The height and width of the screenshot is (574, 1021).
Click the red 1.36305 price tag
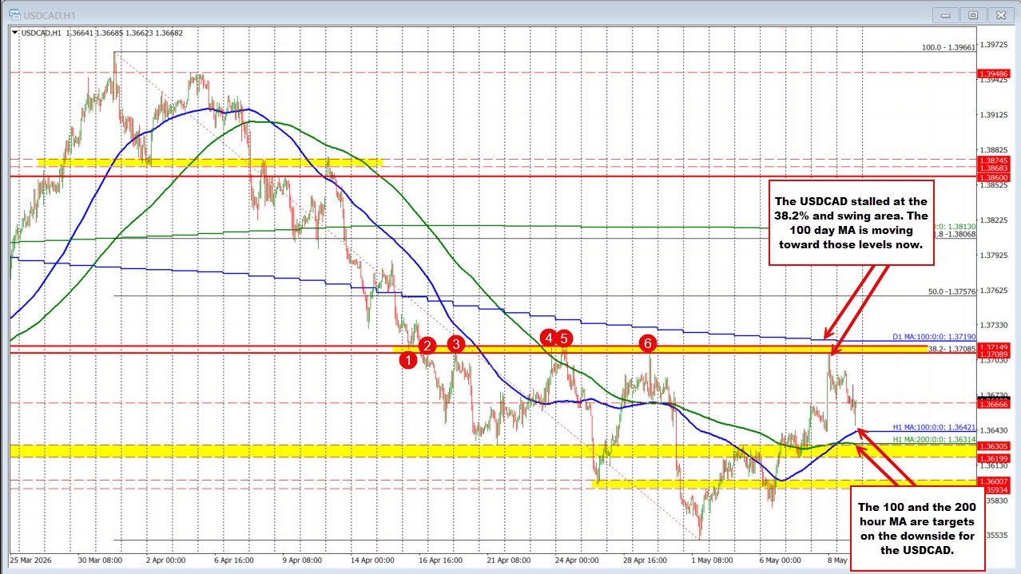995,446
